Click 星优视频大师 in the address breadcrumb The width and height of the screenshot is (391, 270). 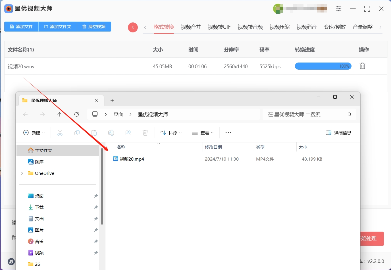click(153, 114)
